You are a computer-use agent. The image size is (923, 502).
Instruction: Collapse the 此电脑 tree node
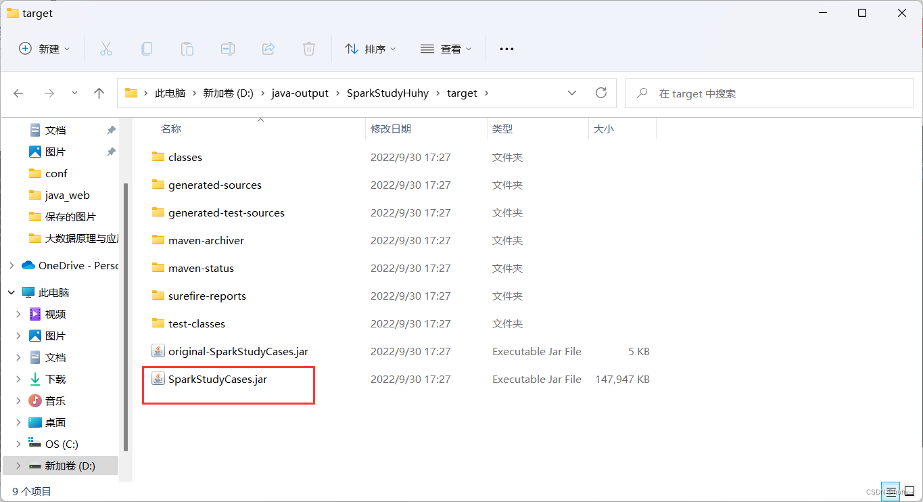(11, 292)
